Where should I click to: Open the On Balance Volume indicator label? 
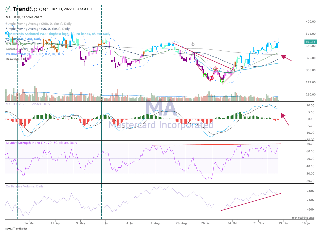pos(25,186)
